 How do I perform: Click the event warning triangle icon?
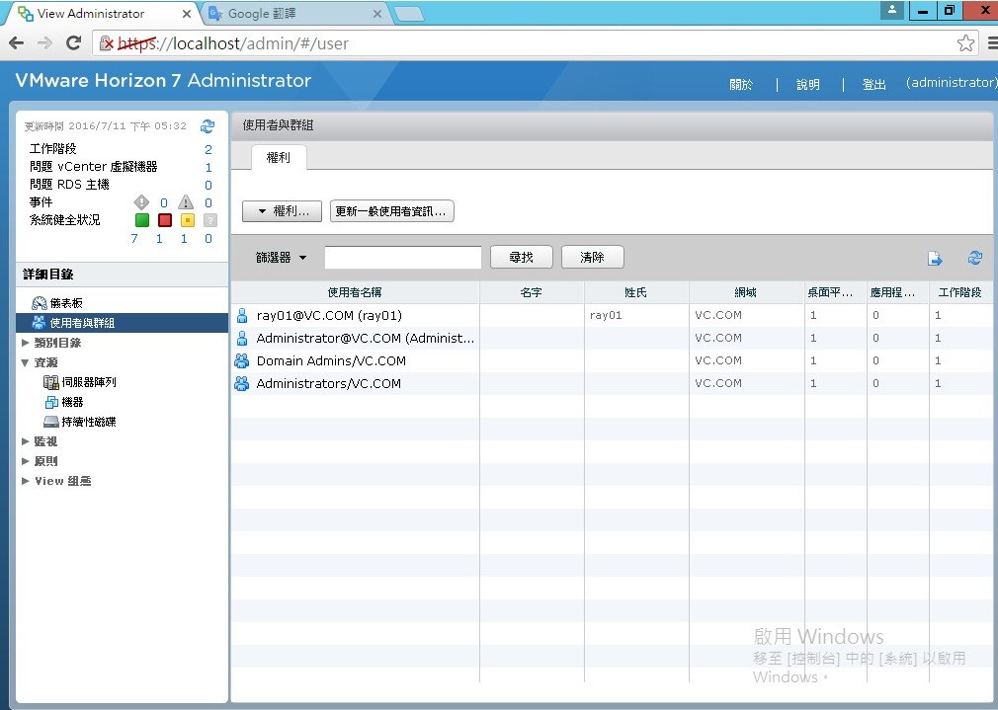click(185, 202)
